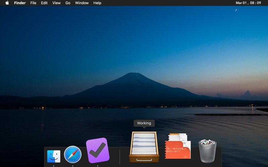Open the Help menu
268x167 pixels.
[97, 3]
